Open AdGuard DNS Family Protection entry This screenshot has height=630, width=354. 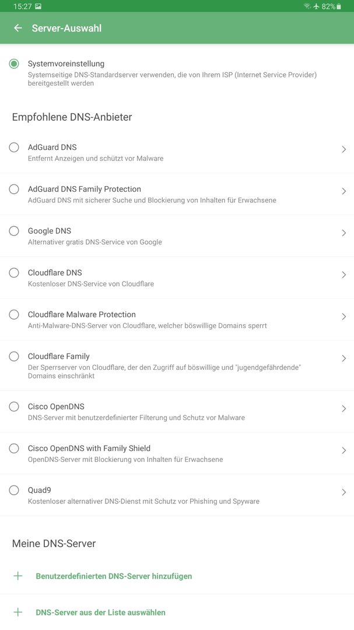[x=177, y=194]
